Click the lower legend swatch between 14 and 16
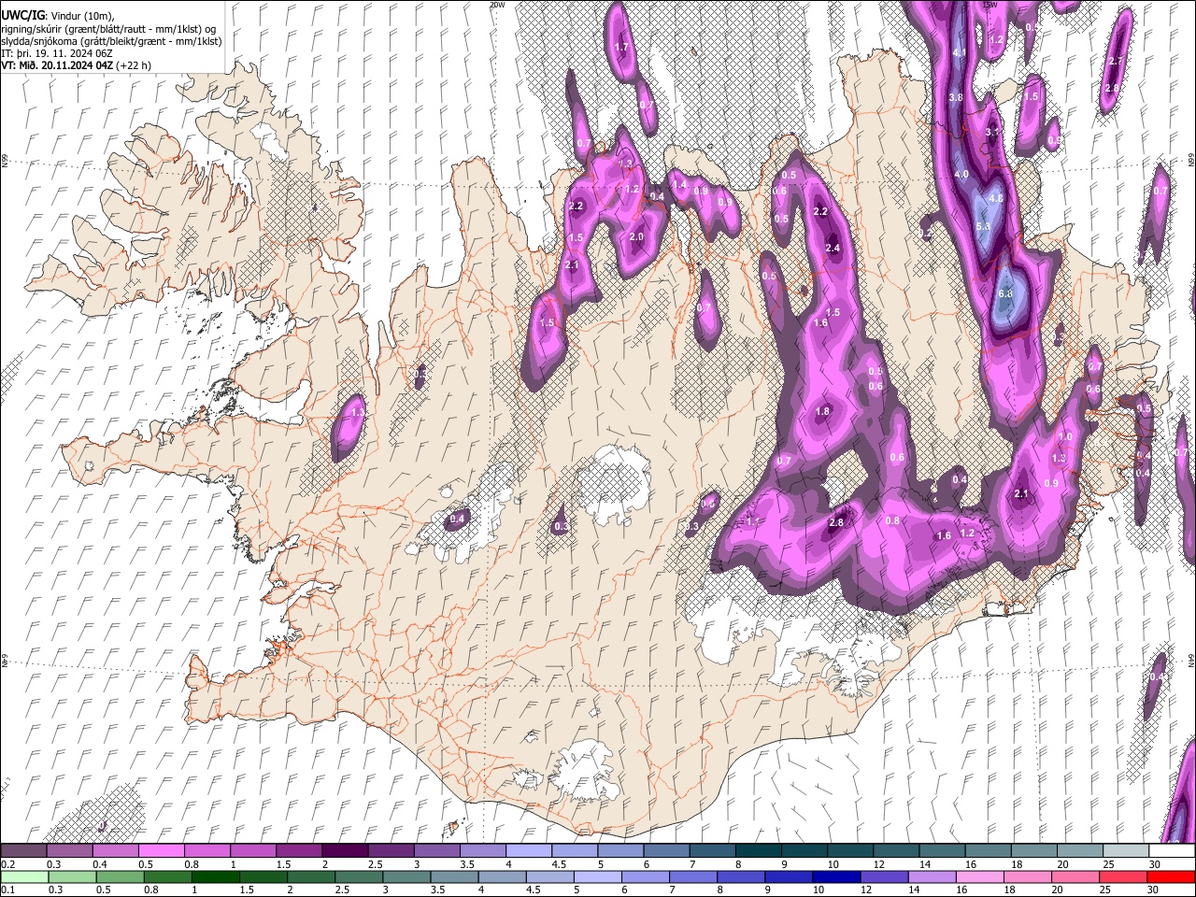The image size is (1196, 897). click(933, 876)
